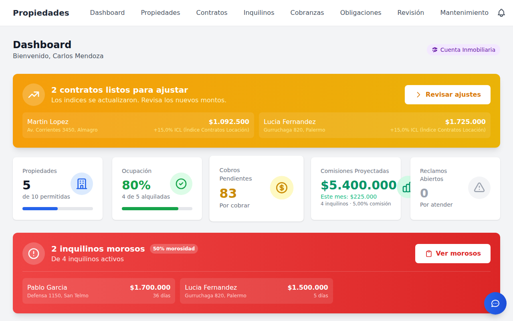Select the Martin Lopez contract card

(138, 125)
